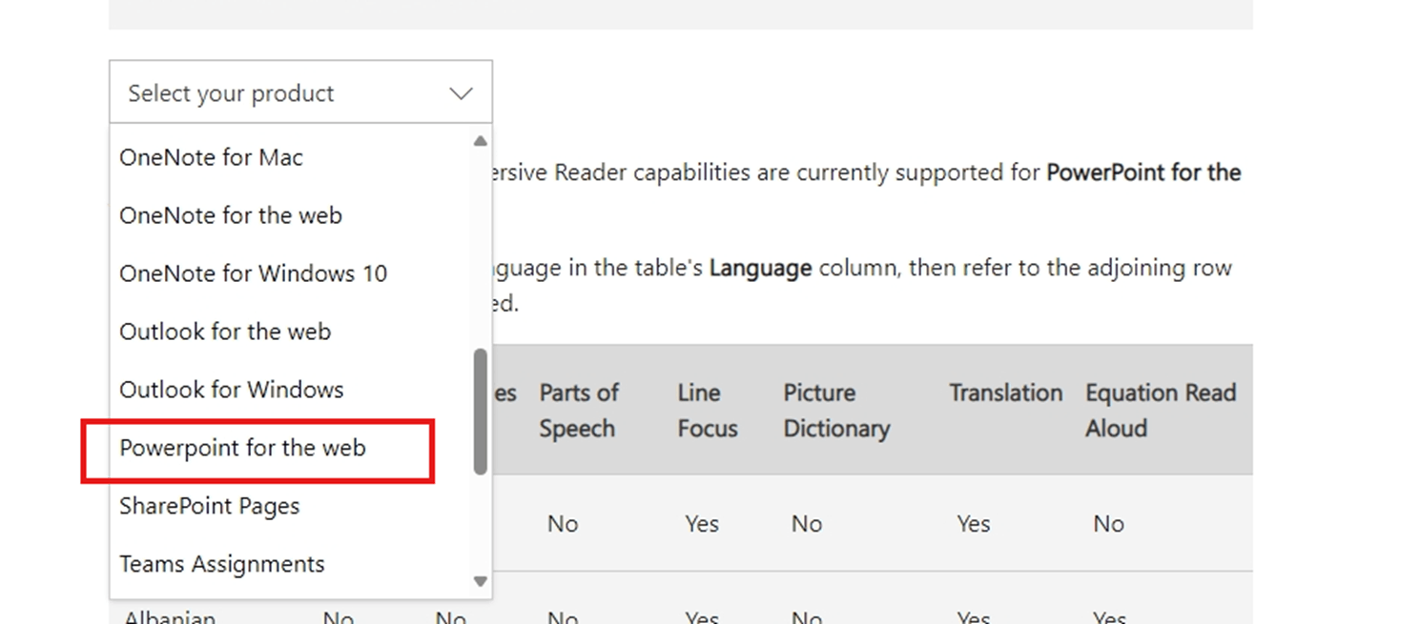Select Outlook for Windows option
The width and height of the screenshot is (1420, 624).
click(x=231, y=389)
